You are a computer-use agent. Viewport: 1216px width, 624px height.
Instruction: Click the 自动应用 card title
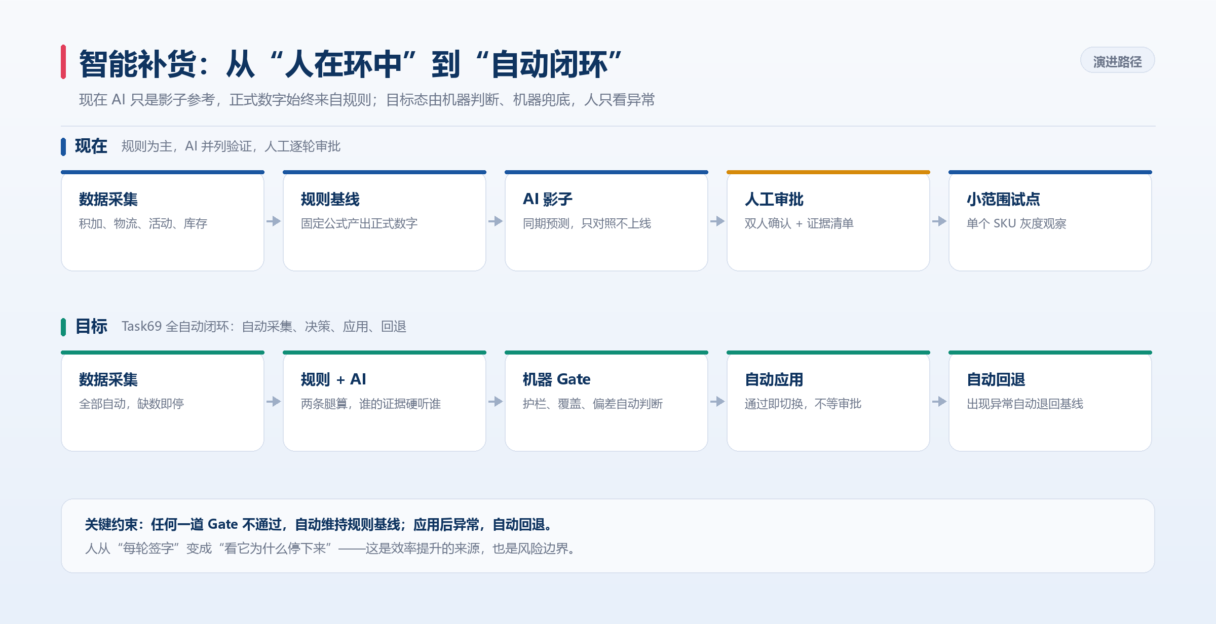click(774, 379)
